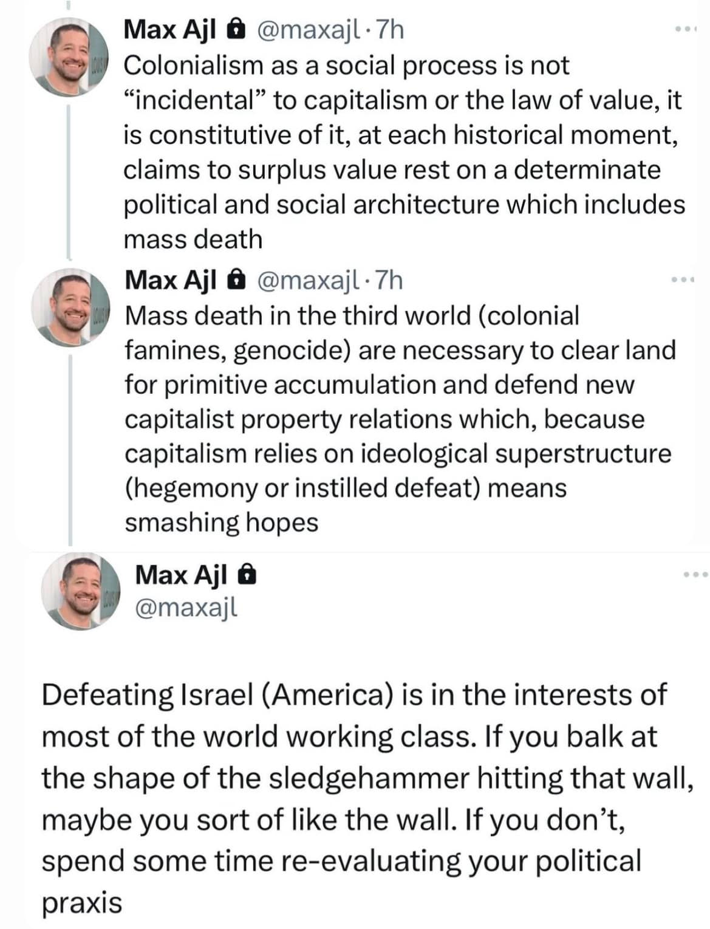Open the tweet beginning Colonialism as a social process
Image resolution: width=710 pixels, height=929 pixels.
[x=404, y=152]
